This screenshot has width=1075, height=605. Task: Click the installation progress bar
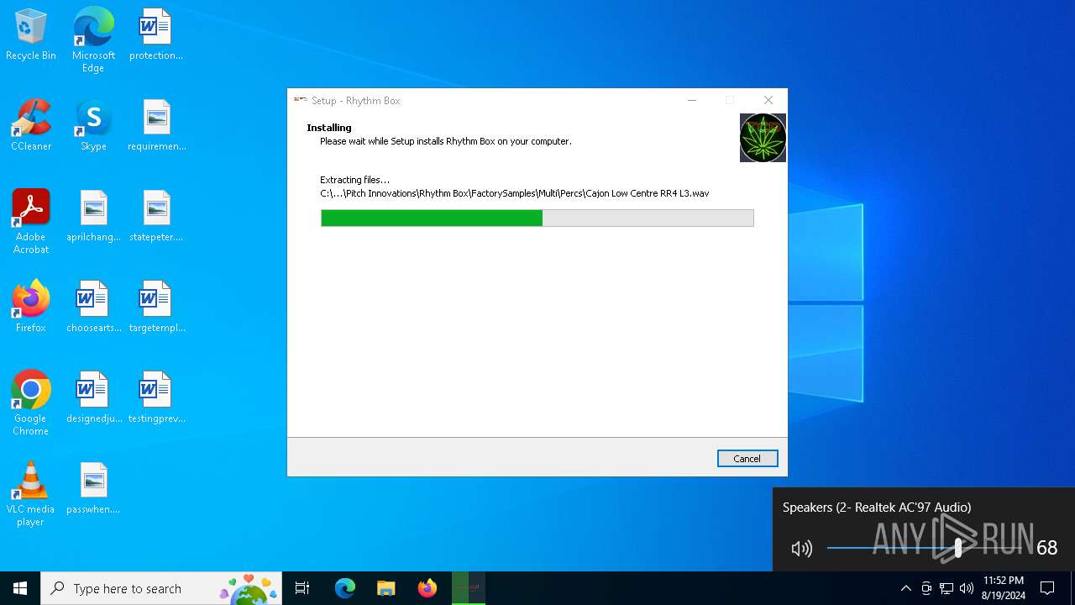(537, 218)
